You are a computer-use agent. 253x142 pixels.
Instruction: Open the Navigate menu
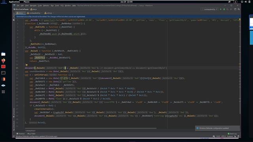point(33,6)
